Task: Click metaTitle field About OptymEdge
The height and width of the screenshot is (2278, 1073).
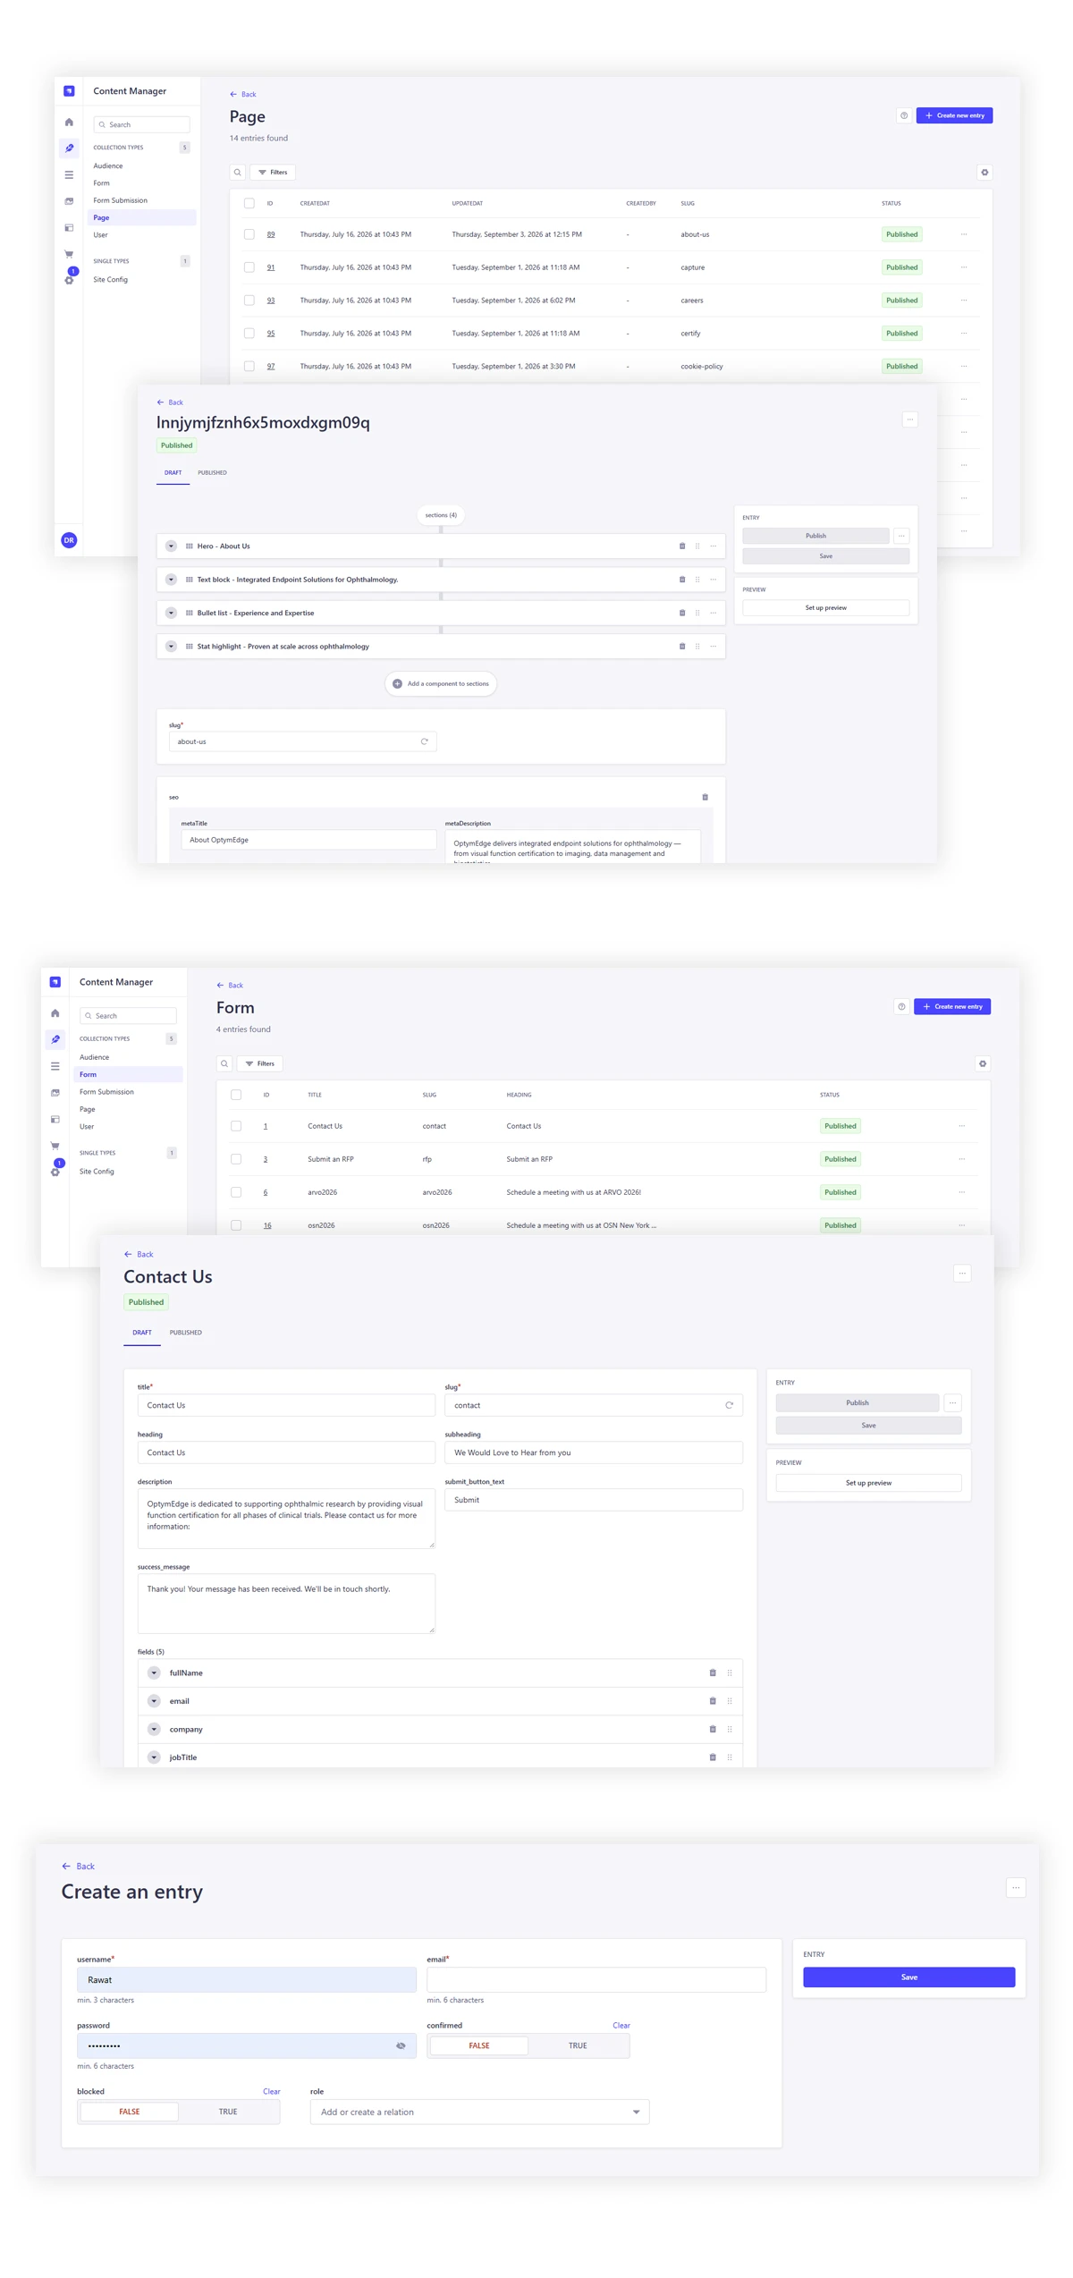Action: tap(308, 841)
